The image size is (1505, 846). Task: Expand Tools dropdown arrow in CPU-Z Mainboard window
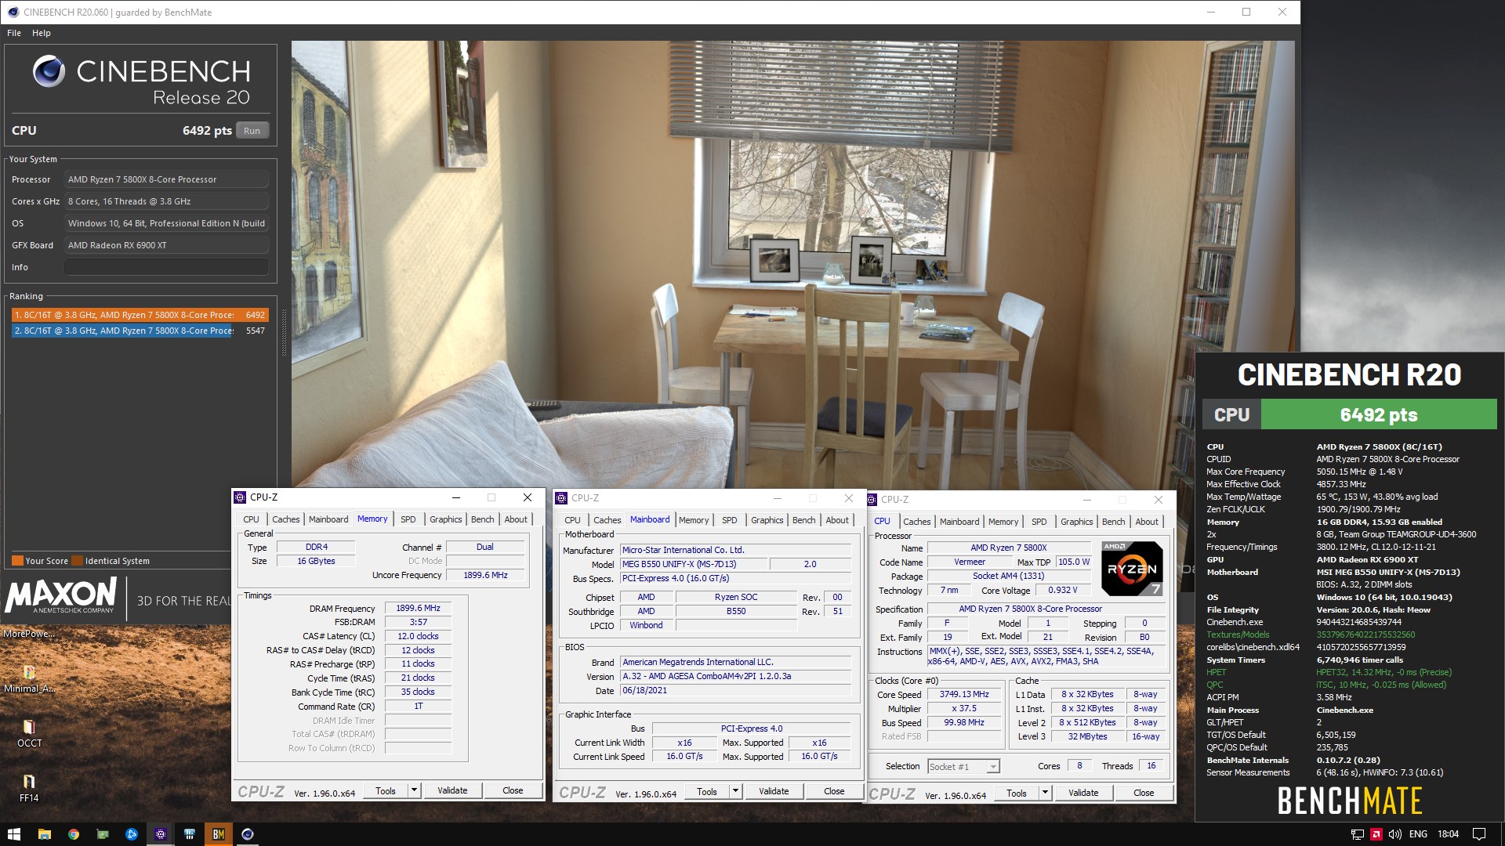735,791
